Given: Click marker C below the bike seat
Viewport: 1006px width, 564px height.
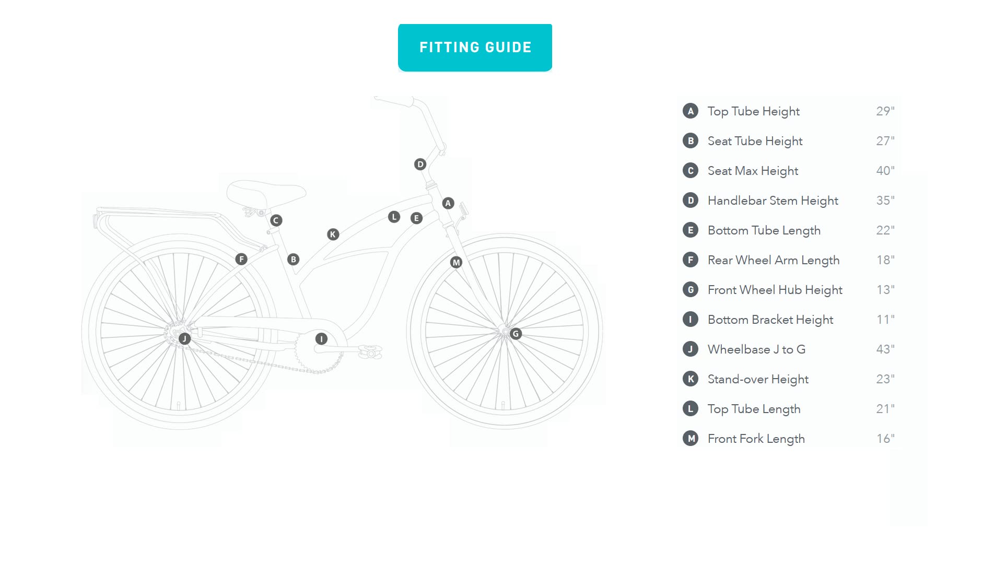Looking at the screenshot, I should 276,220.
